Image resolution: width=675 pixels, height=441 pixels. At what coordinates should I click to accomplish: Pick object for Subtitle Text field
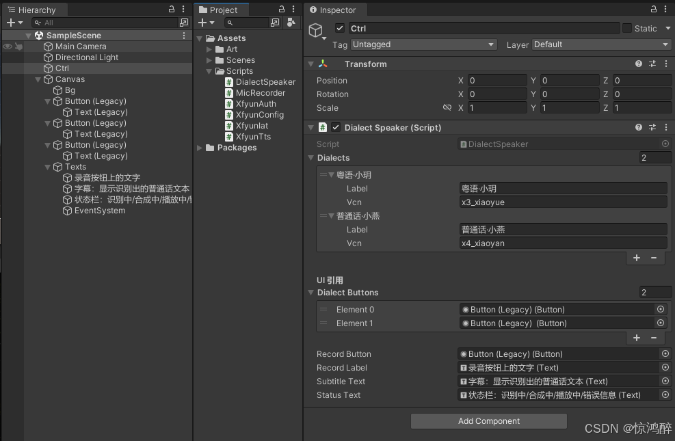665,382
